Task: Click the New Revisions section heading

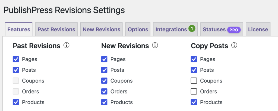Action: (125, 46)
